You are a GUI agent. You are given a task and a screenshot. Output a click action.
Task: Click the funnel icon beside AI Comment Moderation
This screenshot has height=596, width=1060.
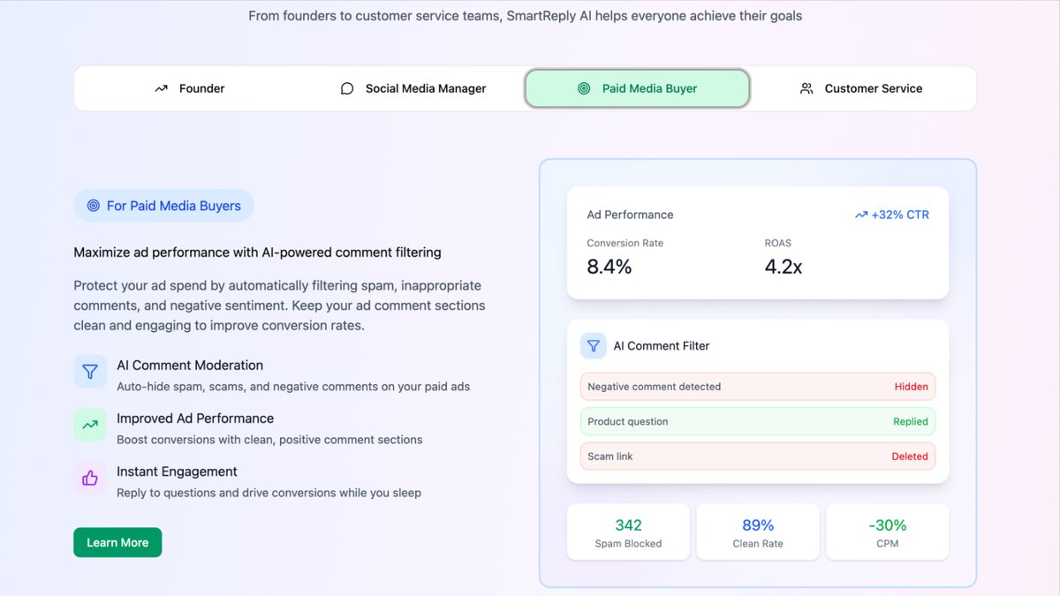click(90, 372)
